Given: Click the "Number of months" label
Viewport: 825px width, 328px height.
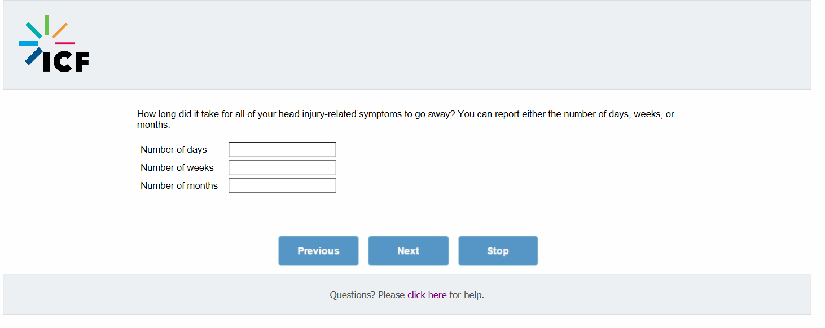Looking at the screenshot, I should 179,185.
